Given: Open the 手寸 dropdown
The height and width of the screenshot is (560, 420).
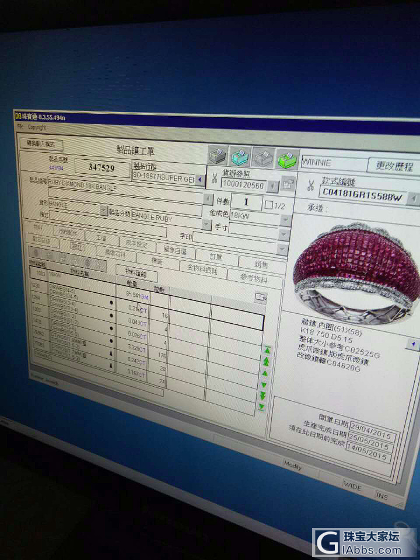Looking at the screenshot, I should [284, 235].
